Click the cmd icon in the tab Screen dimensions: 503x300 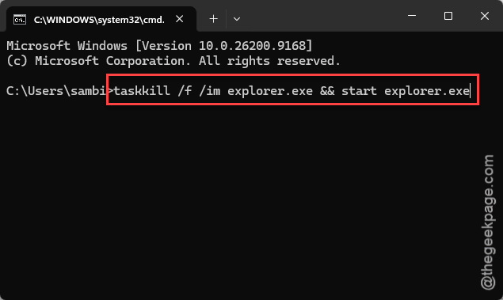click(20, 20)
